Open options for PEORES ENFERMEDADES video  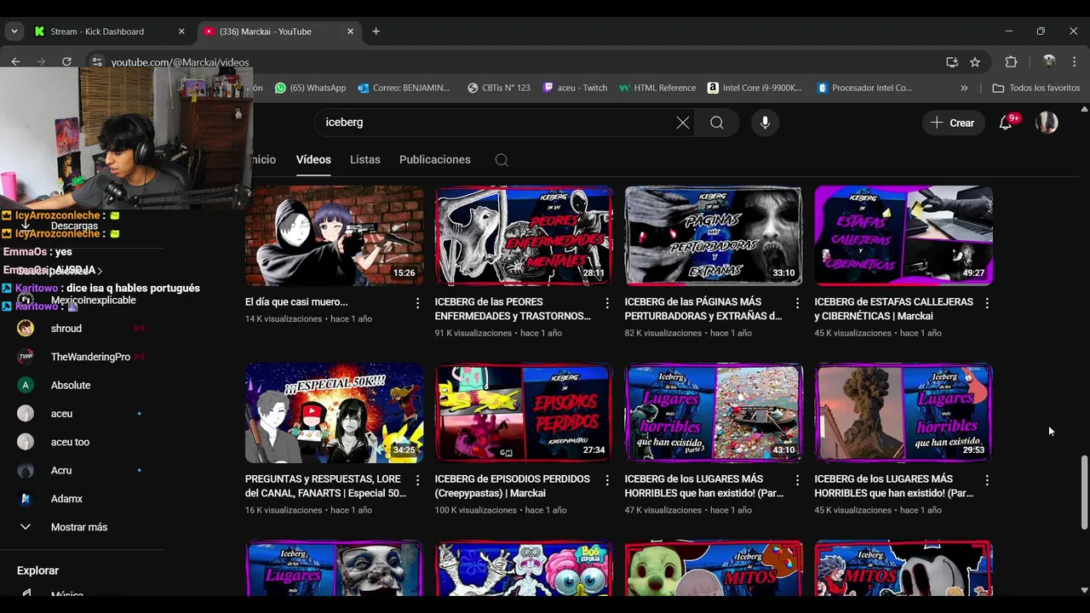point(607,303)
